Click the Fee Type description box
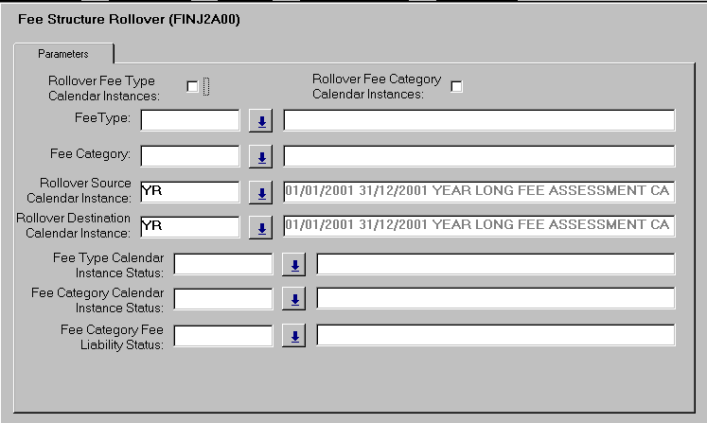 [479, 120]
